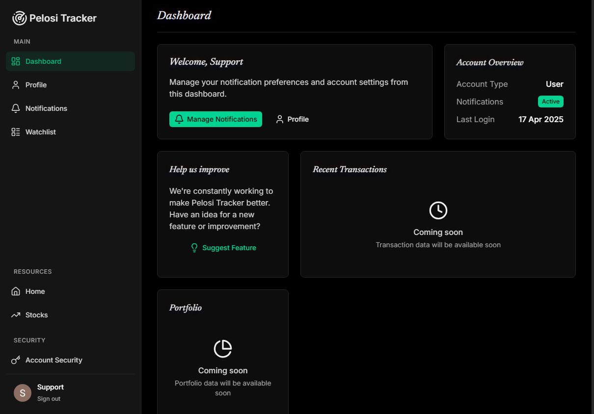Click the bell icon inside Manage Notifications button

pyautogui.click(x=179, y=119)
